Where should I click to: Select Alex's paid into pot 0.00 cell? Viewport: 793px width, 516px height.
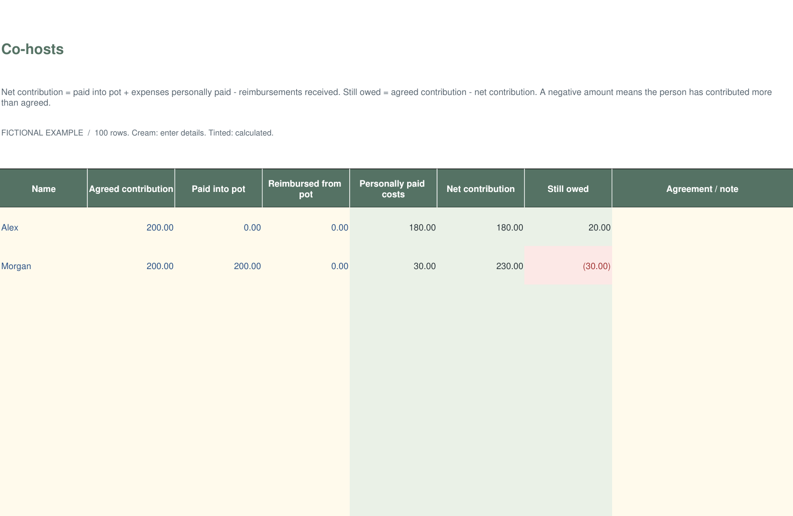pos(219,227)
